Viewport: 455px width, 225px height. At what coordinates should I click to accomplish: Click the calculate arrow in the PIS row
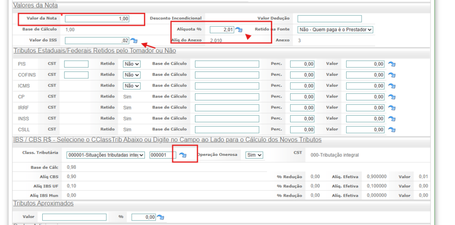391,64
